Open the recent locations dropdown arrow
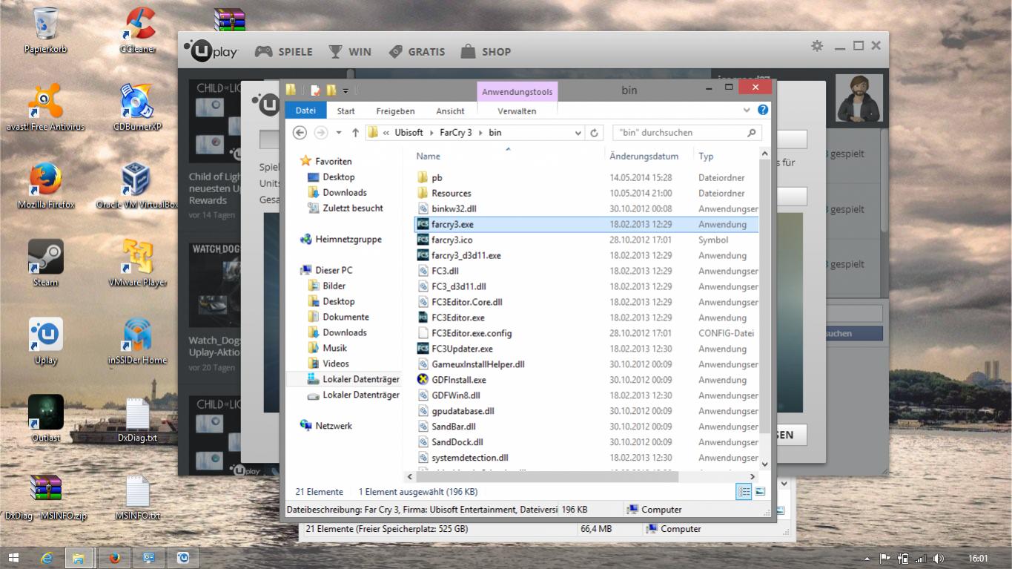Viewport: 1012px width, 569px height. [339, 133]
